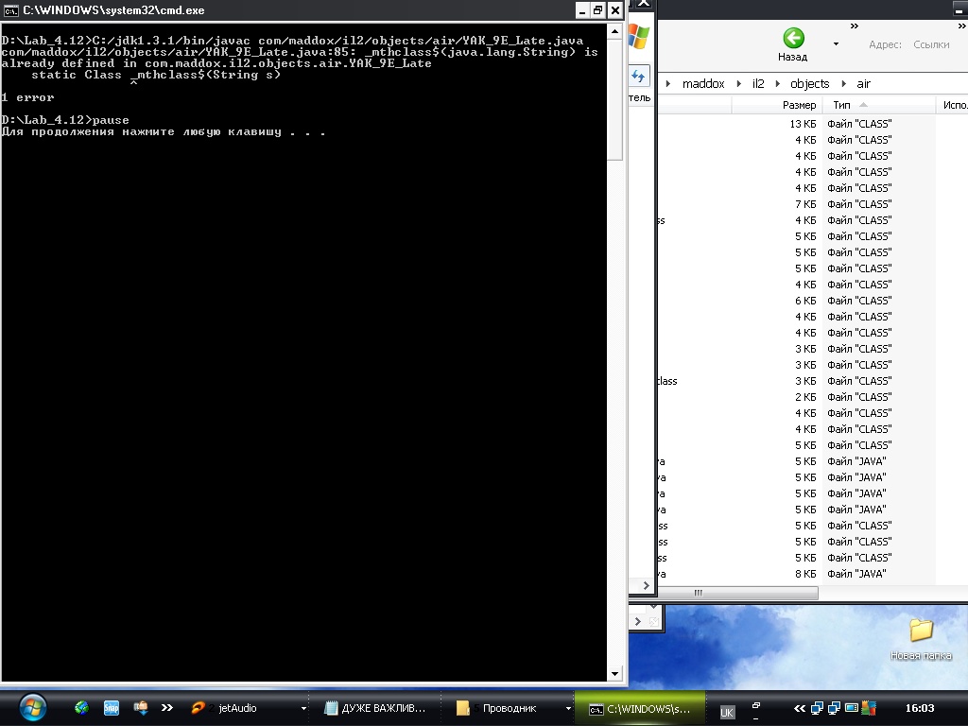Click the D:\Lab_4.12>pause prompt line

click(65, 120)
